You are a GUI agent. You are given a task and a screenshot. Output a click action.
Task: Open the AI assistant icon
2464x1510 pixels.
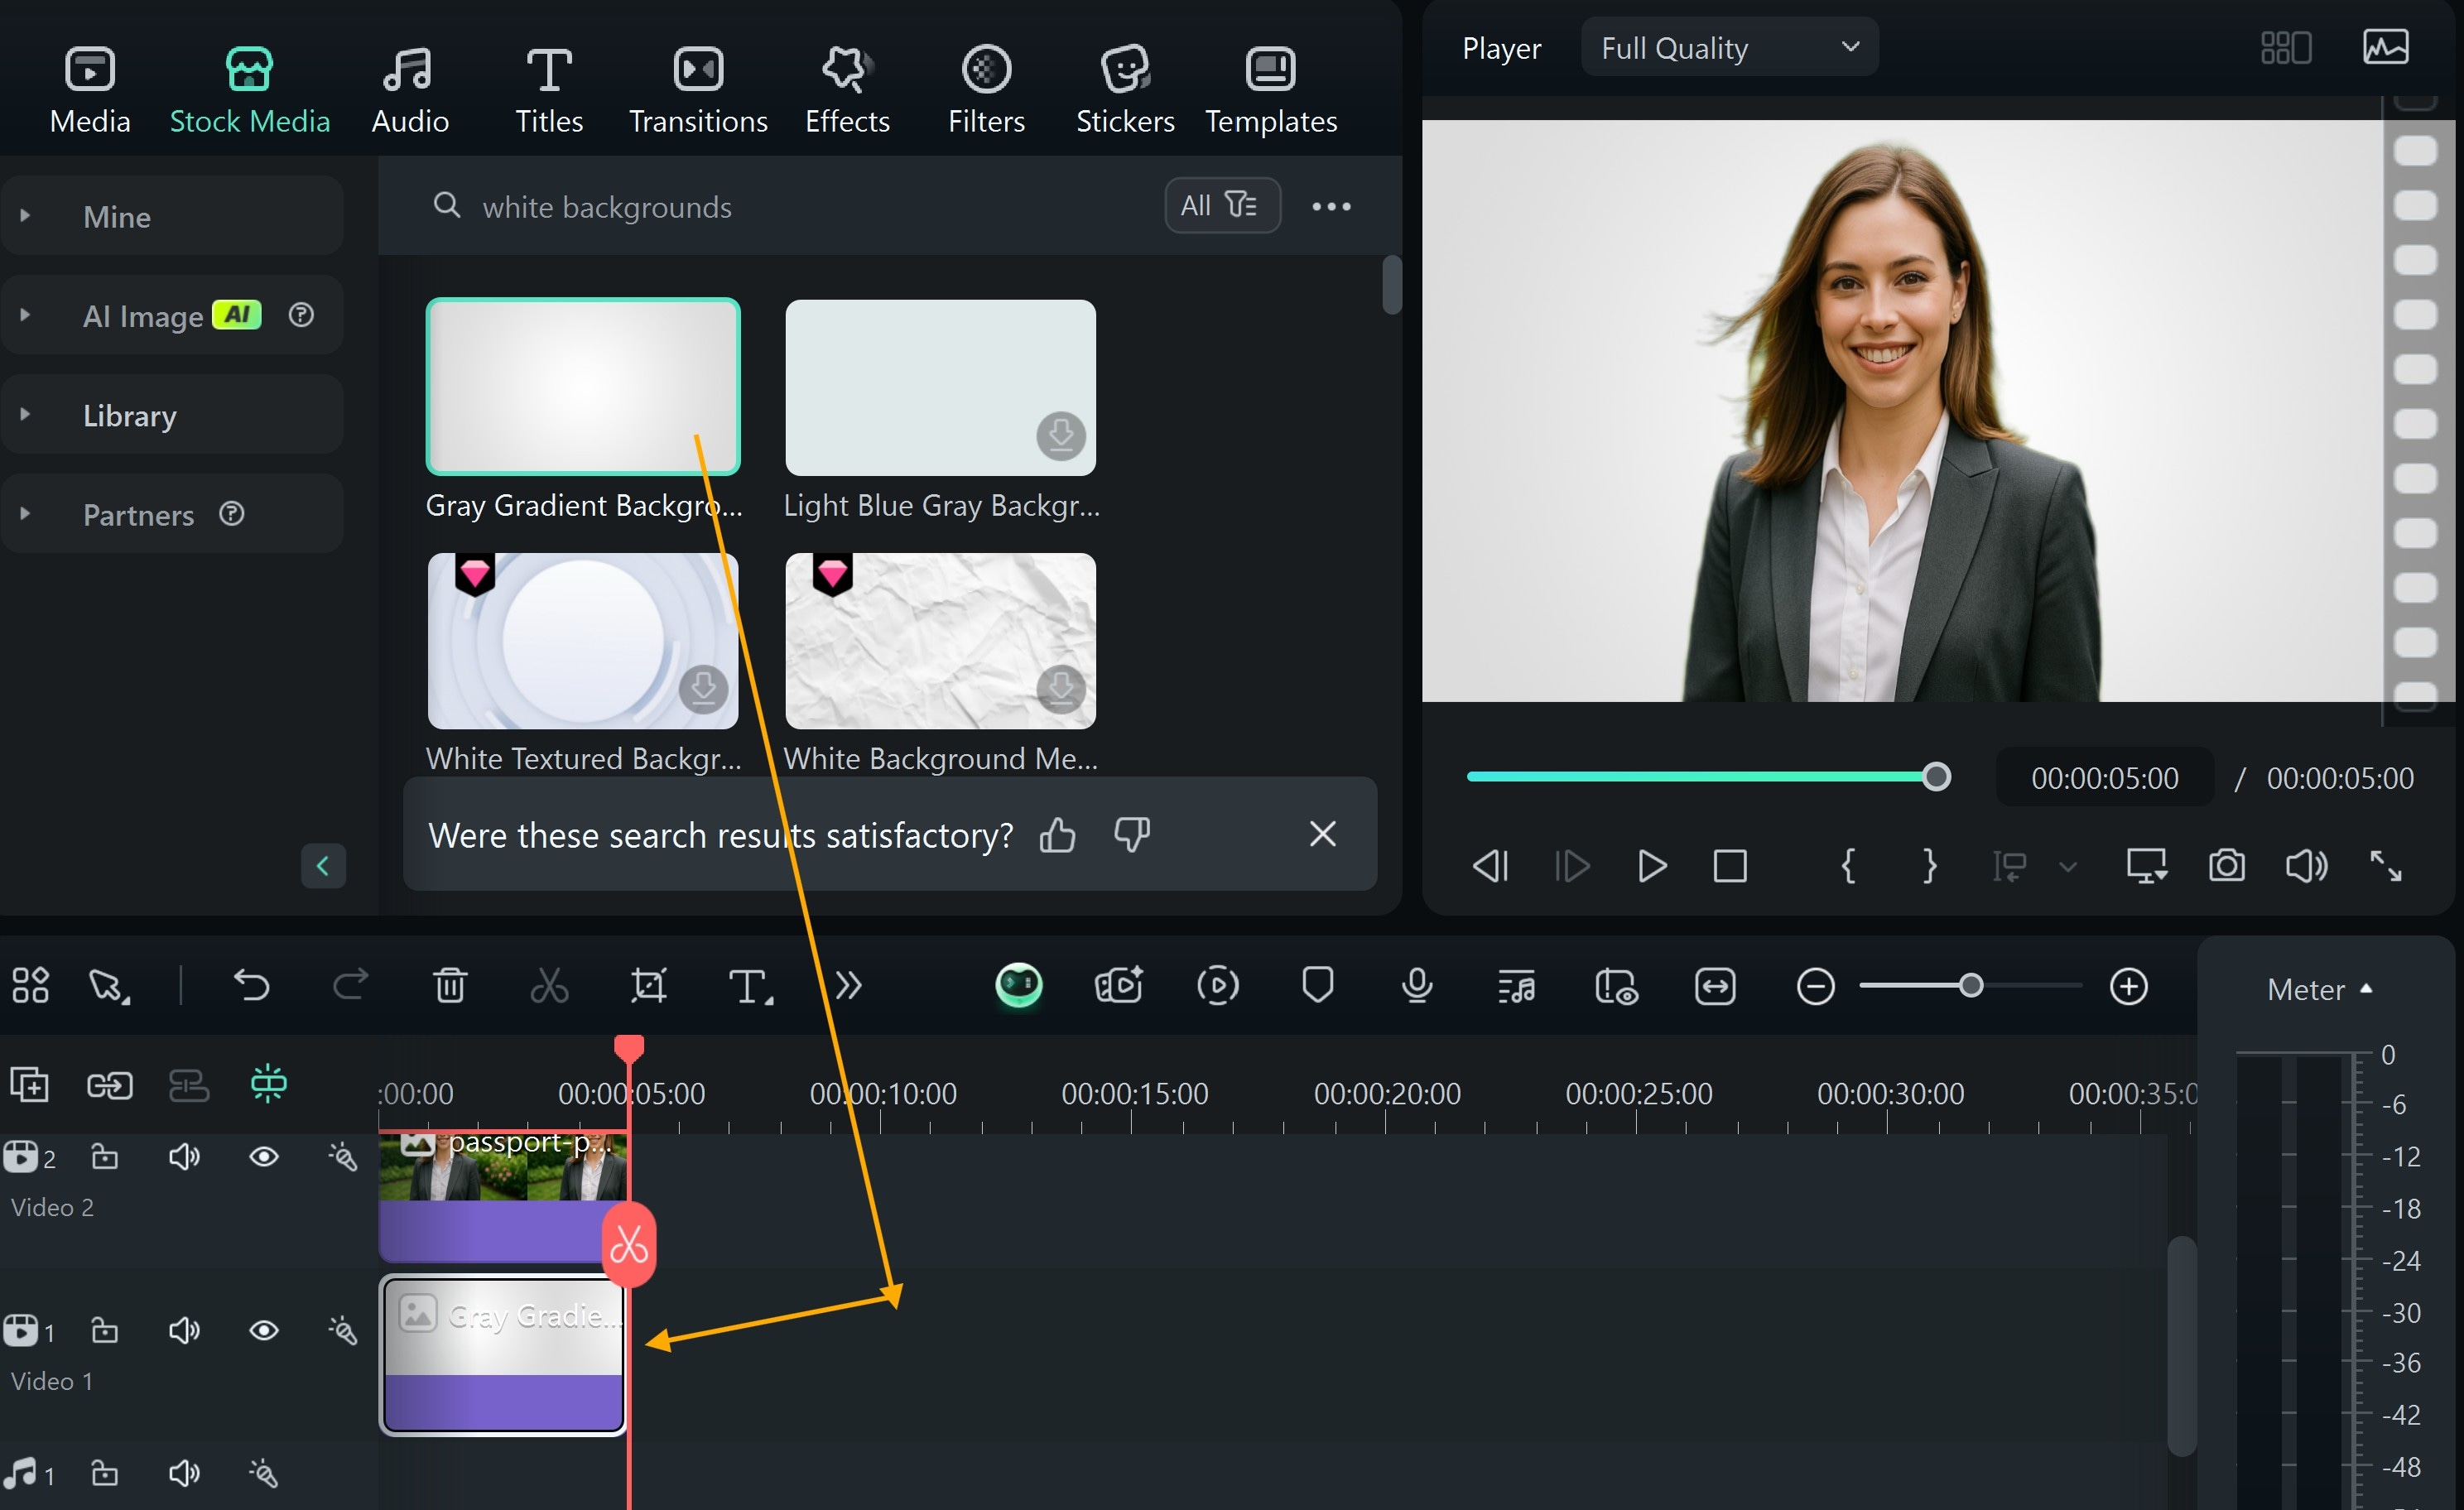[1019, 986]
